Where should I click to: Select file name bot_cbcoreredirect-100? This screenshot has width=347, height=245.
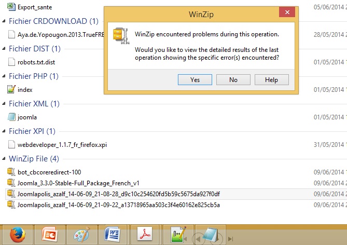[49, 172]
